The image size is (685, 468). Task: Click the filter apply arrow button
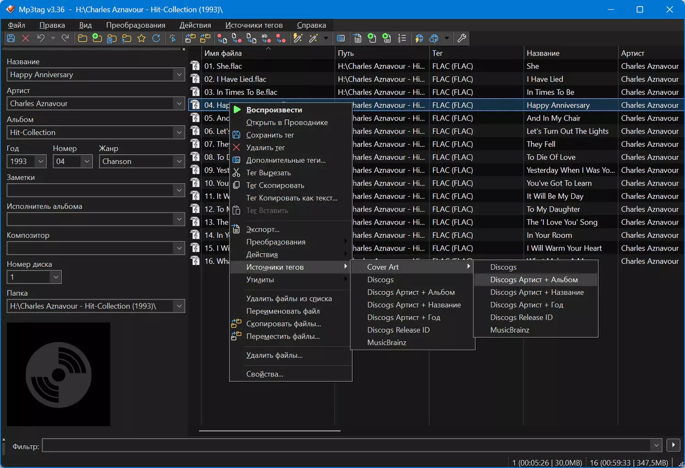point(673,445)
